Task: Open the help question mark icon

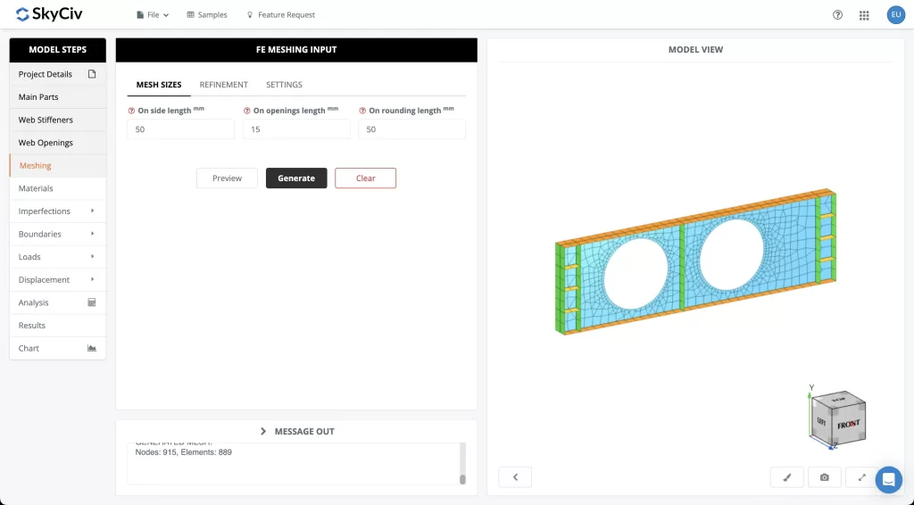Action: click(837, 15)
